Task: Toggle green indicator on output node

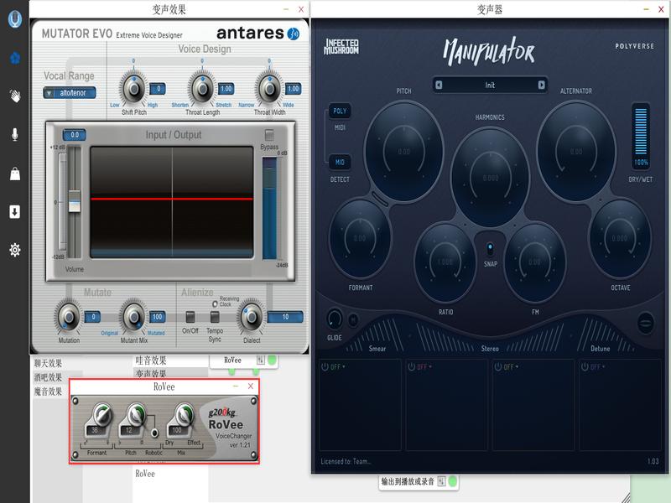Action: (452, 481)
